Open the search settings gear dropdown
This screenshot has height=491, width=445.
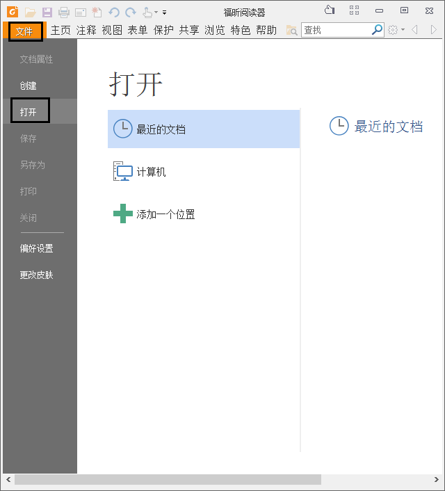tap(396, 30)
